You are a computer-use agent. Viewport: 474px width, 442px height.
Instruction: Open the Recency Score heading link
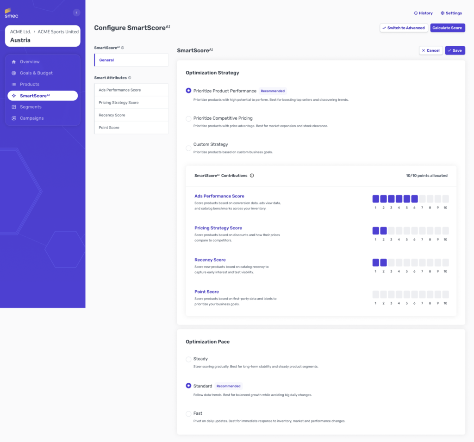210,260
